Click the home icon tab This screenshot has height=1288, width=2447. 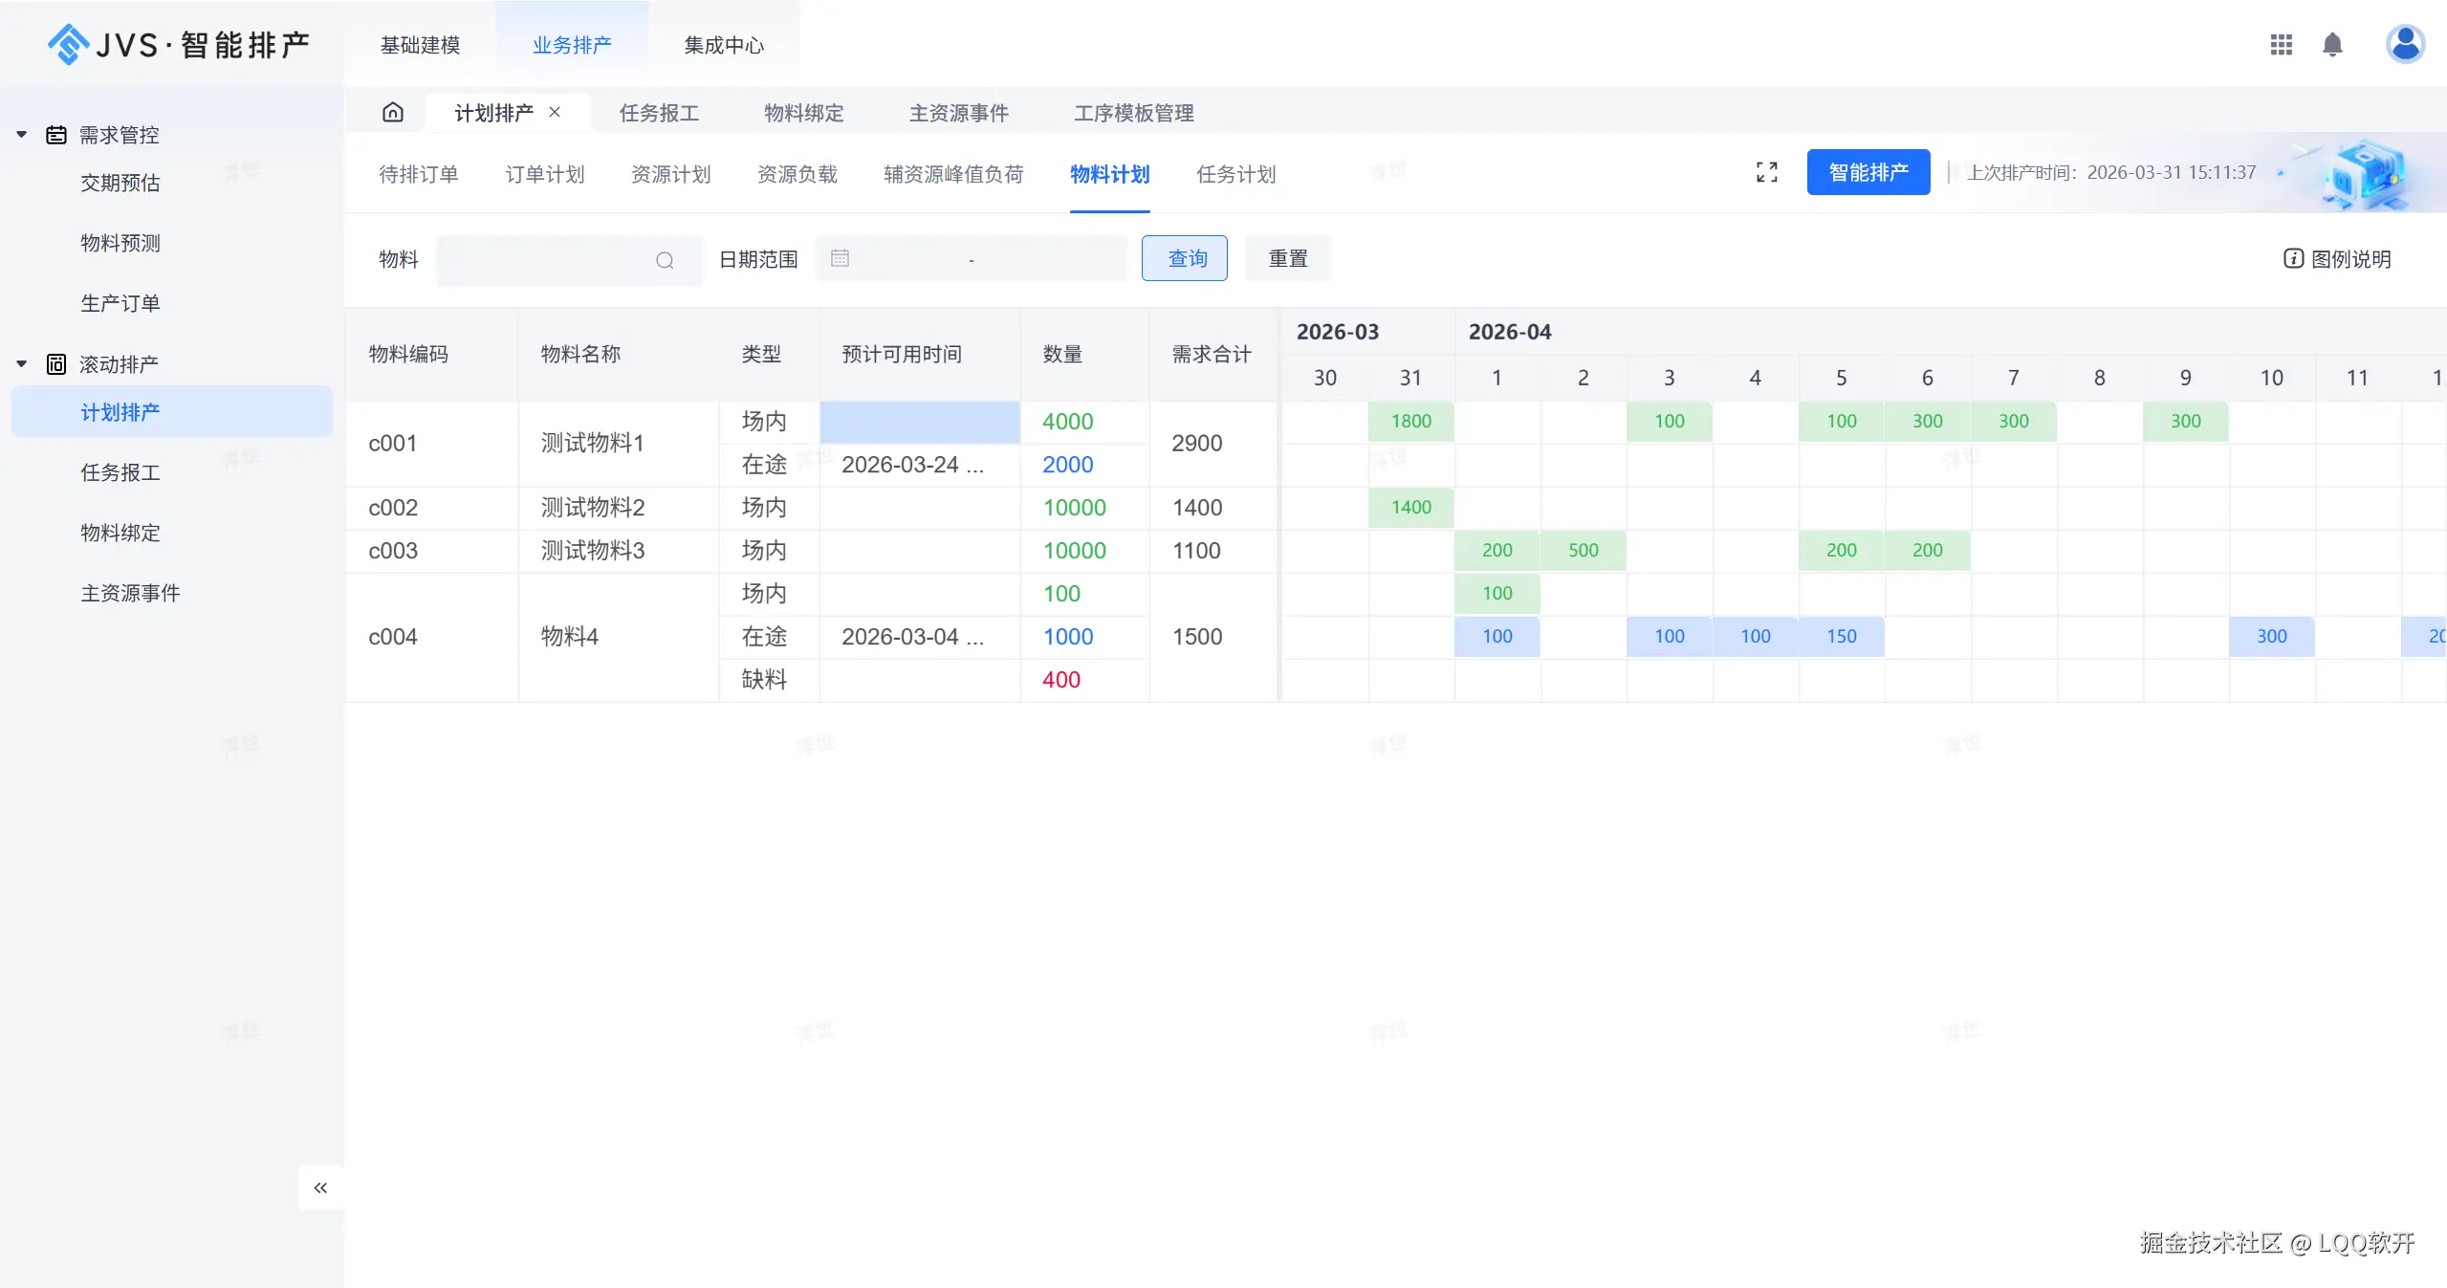392,113
